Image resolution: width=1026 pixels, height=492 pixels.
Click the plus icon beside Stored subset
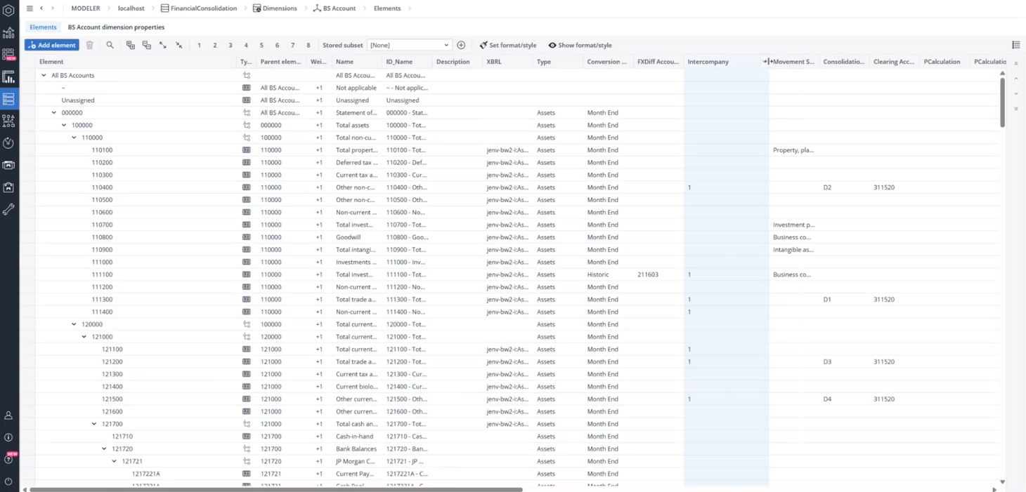[461, 45]
